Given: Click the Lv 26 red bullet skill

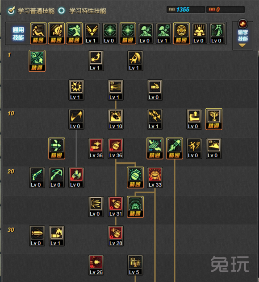Looking at the screenshot, I should point(96,265).
